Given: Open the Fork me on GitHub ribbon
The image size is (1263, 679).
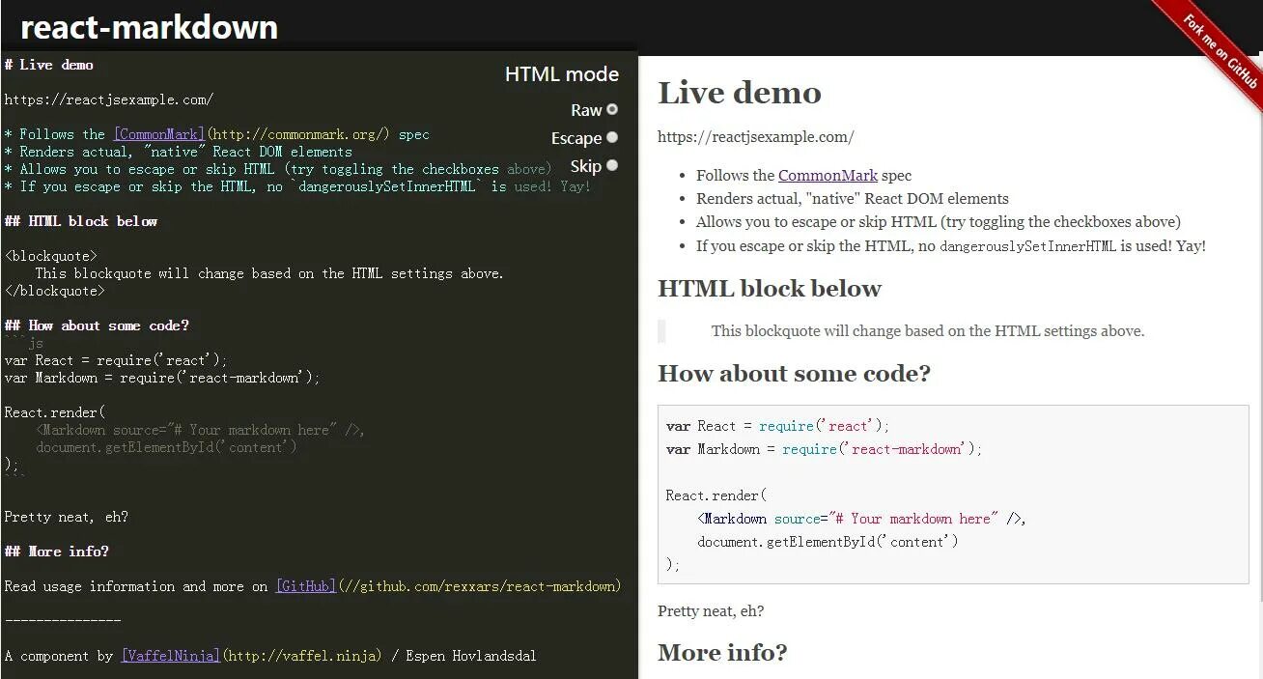Looking at the screenshot, I should [1221, 54].
